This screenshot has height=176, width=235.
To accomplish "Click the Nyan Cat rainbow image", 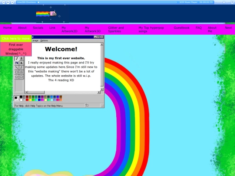I will click(46, 14).
